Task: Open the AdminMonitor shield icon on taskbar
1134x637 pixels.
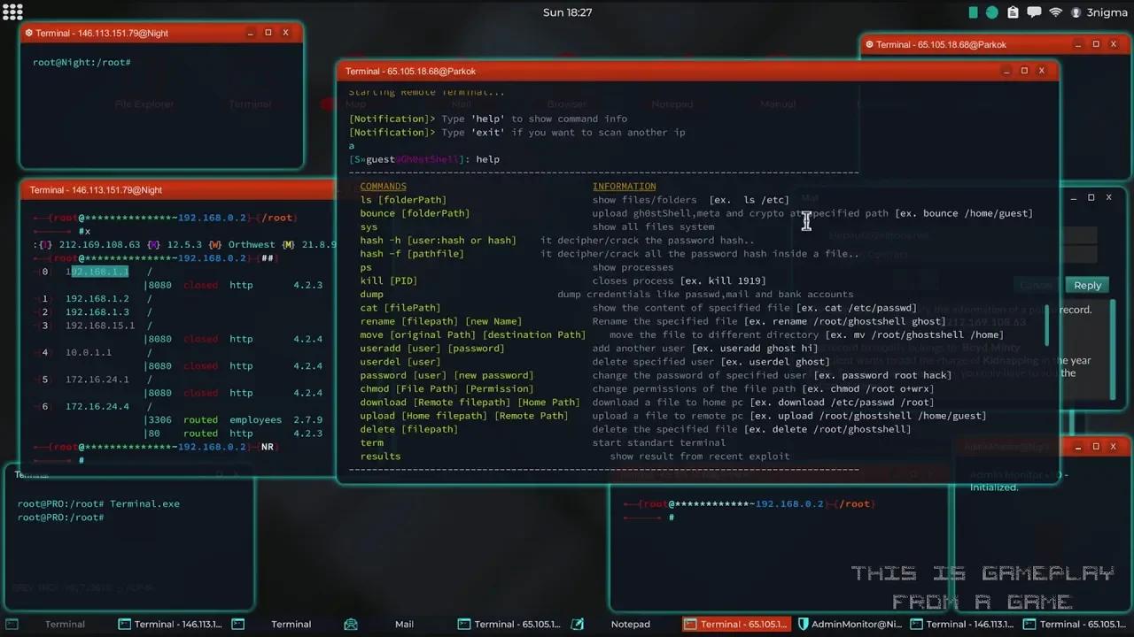Action: 804,624
